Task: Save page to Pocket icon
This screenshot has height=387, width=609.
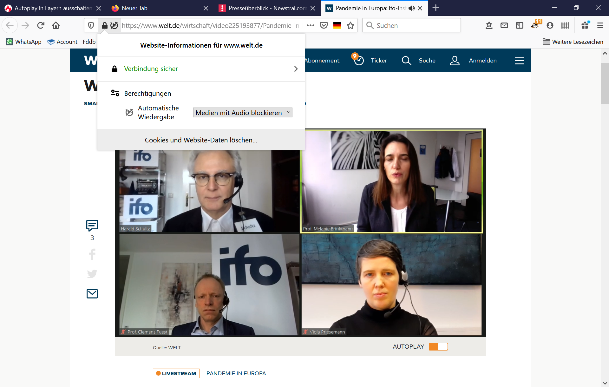Action: (x=324, y=25)
